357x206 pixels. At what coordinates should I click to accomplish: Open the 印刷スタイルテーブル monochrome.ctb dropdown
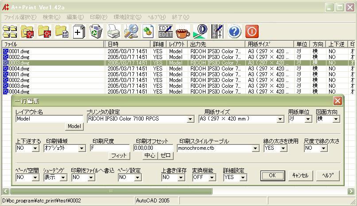[255, 148]
